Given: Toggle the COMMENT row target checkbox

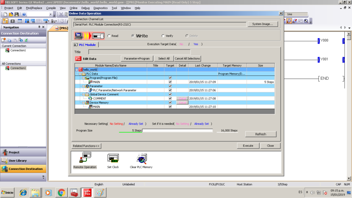Looking at the screenshot, I should click(170, 99).
